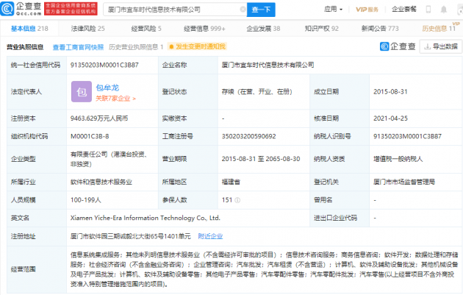Screen dimensions: 463x295
Task: Open 历史营业执照信息 link
Action: point(136,47)
